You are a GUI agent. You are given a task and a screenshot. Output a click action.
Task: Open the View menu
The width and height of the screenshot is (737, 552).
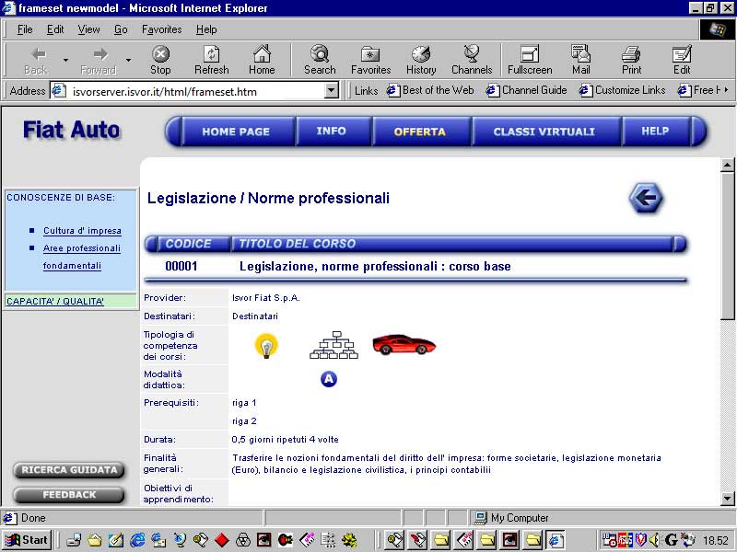click(88, 29)
